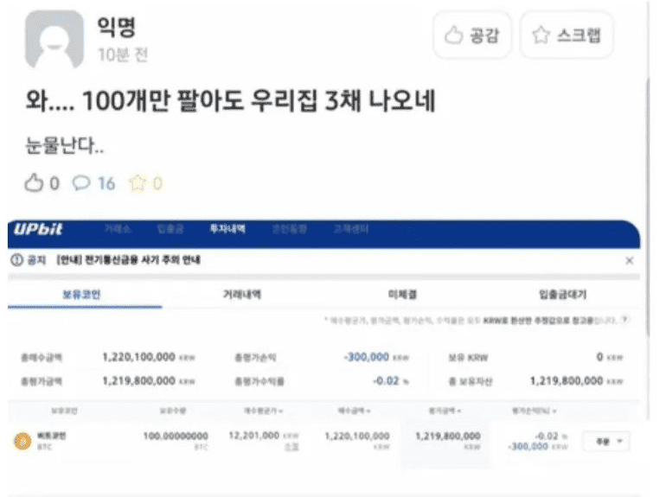Screen dimensions: 666x497
Task: Click the 12,201,000 average buy price
Action: (x=254, y=436)
